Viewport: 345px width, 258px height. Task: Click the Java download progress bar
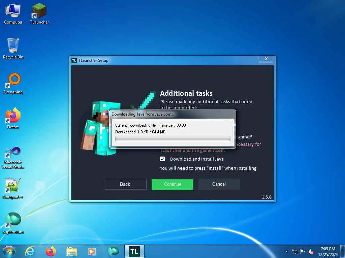(173, 139)
